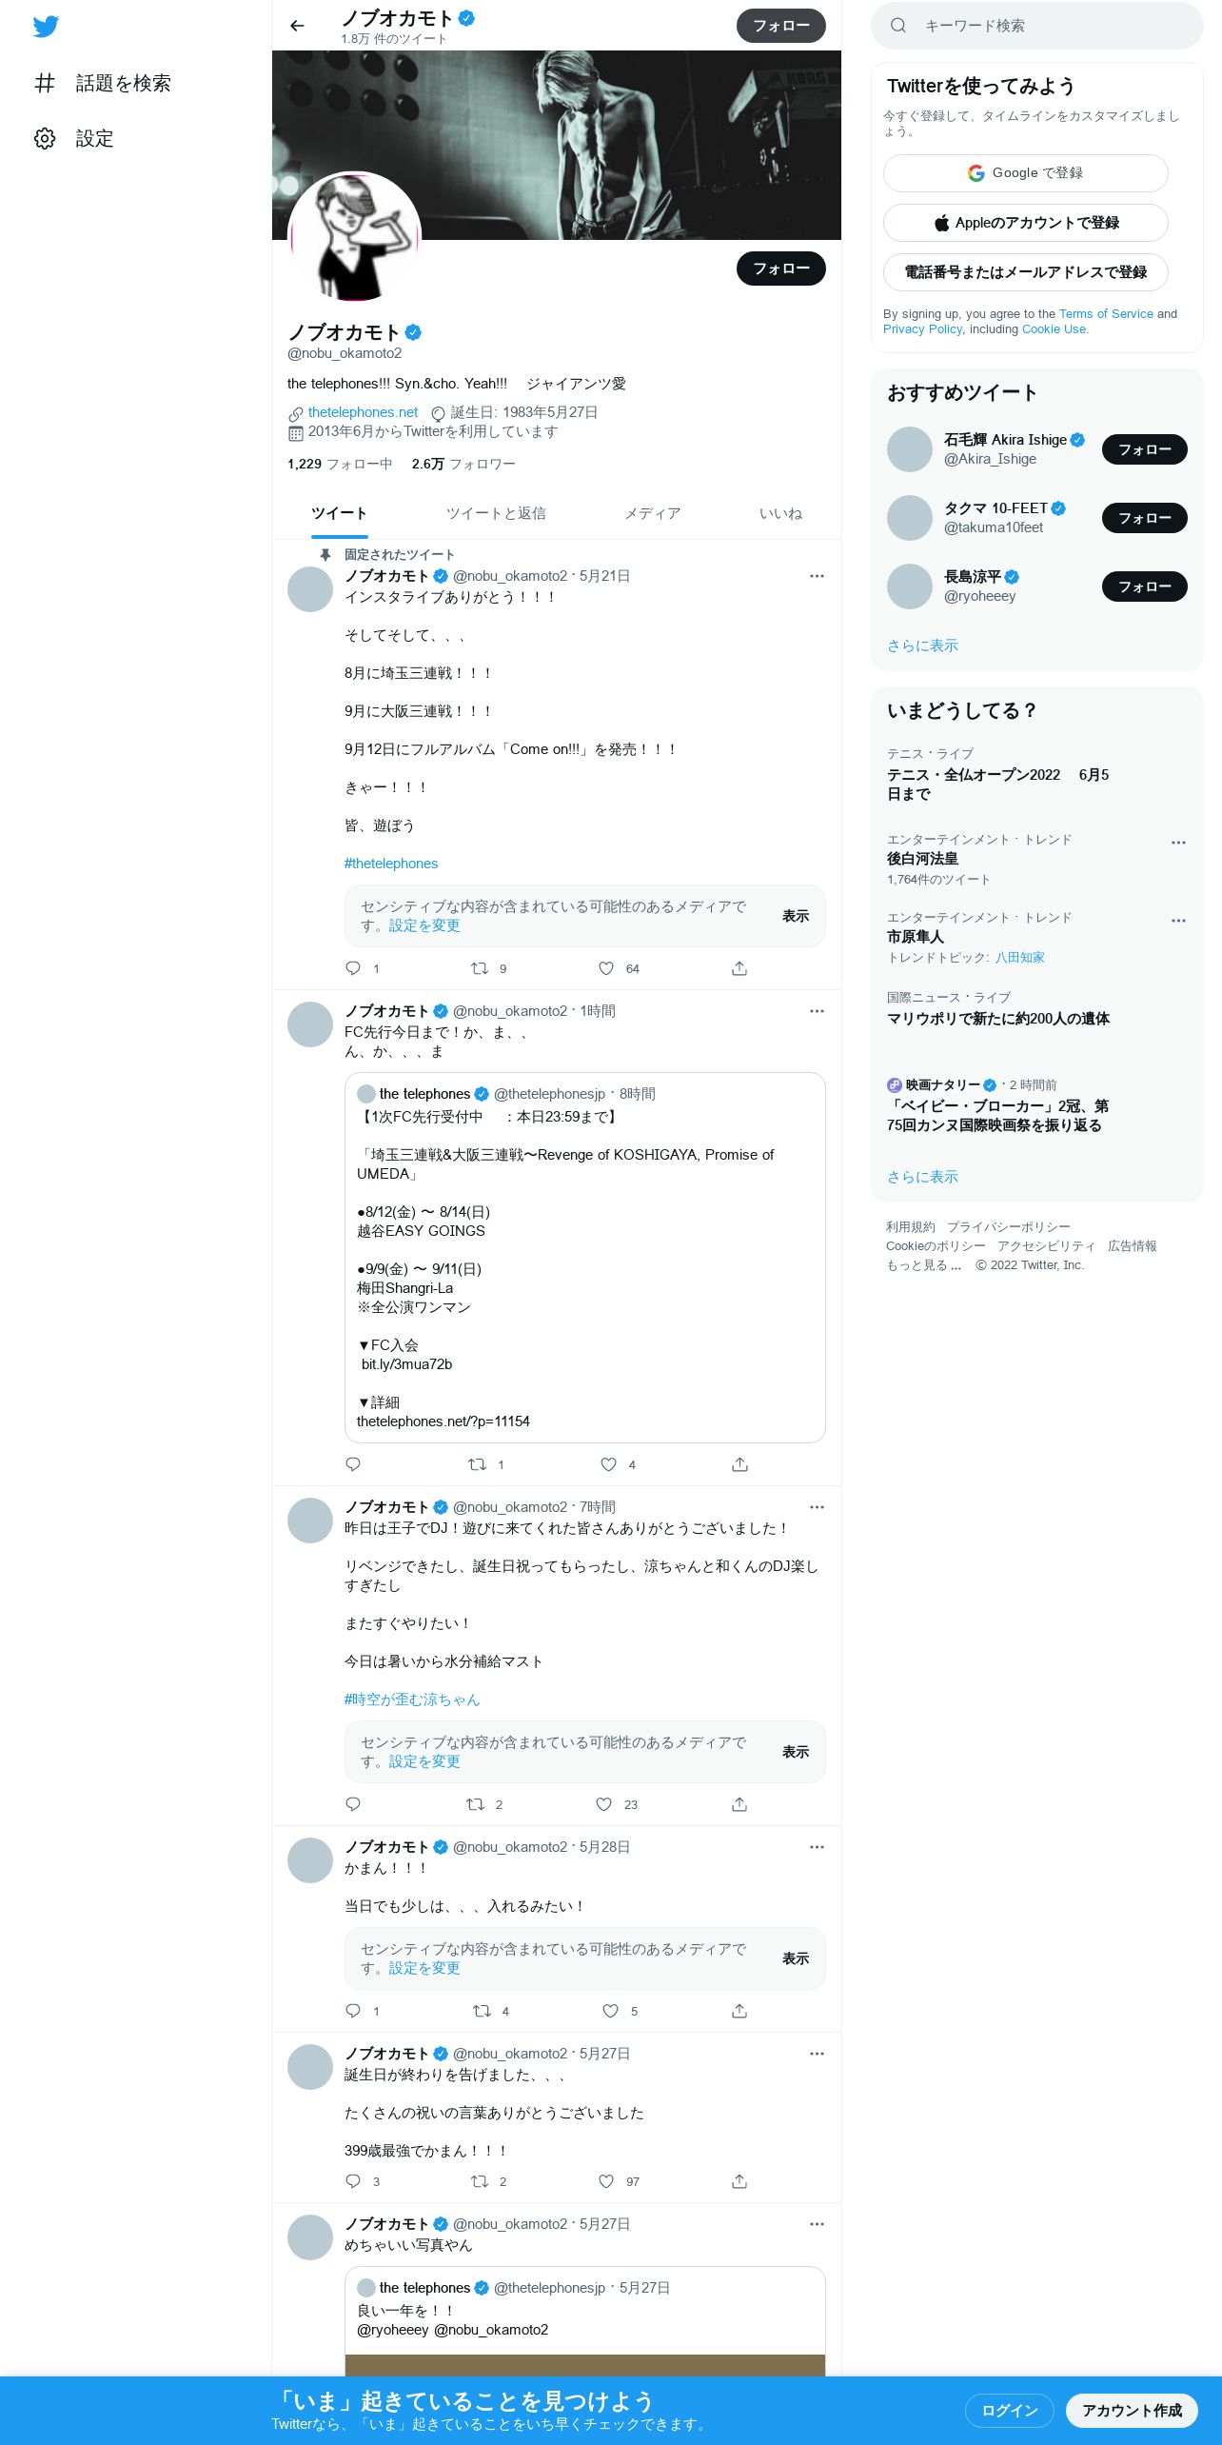Follow 石毛輝 Akira Ishige

pyautogui.click(x=1144, y=449)
